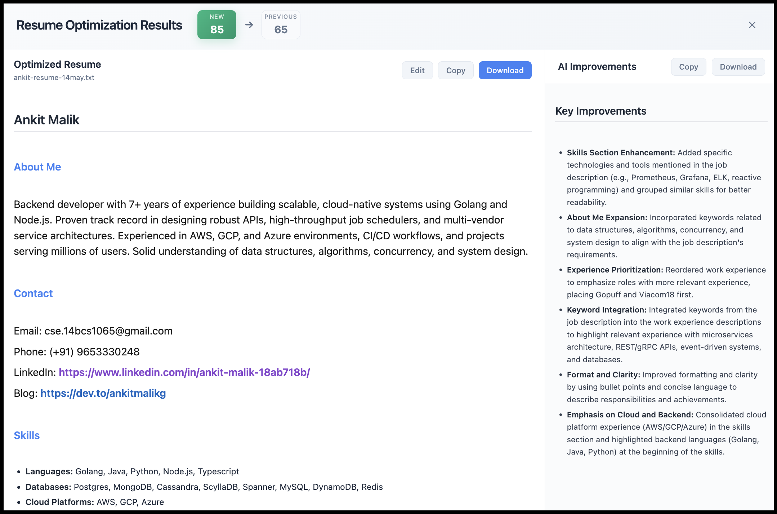The height and width of the screenshot is (514, 777).
Task: Select the Key Improvements heading
Action: [601, 111]
